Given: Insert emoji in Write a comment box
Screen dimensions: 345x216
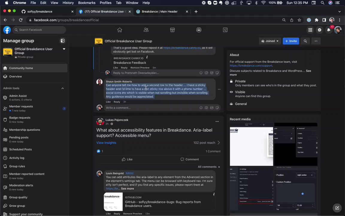Looking at the screenshot, I should [x=201, y=108].
